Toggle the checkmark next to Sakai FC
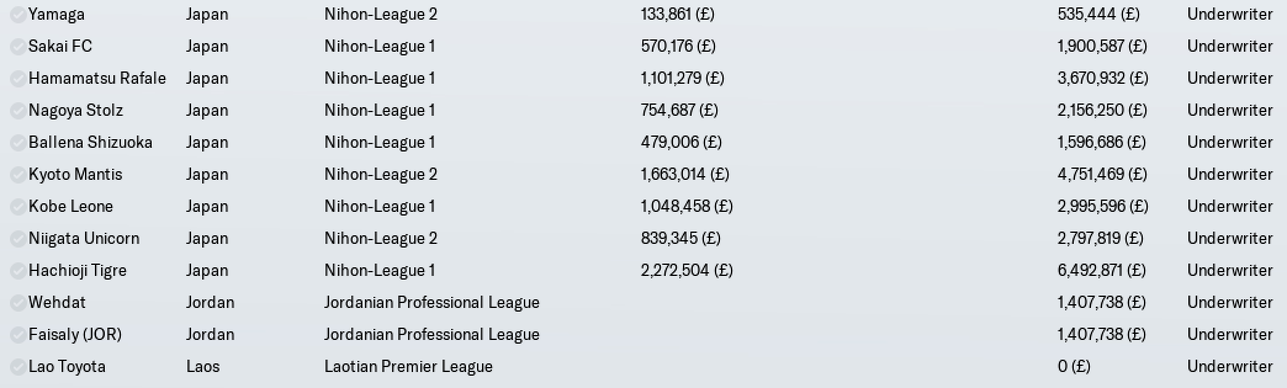This screenshot has width=1287, height=388. tap(18, 46)
